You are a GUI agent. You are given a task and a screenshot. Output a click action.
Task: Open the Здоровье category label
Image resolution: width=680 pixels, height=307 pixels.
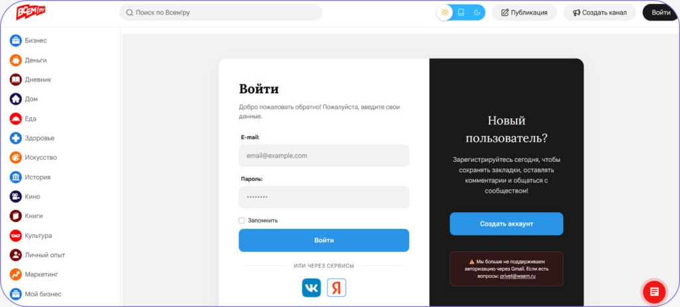click(x=39, y=138)
